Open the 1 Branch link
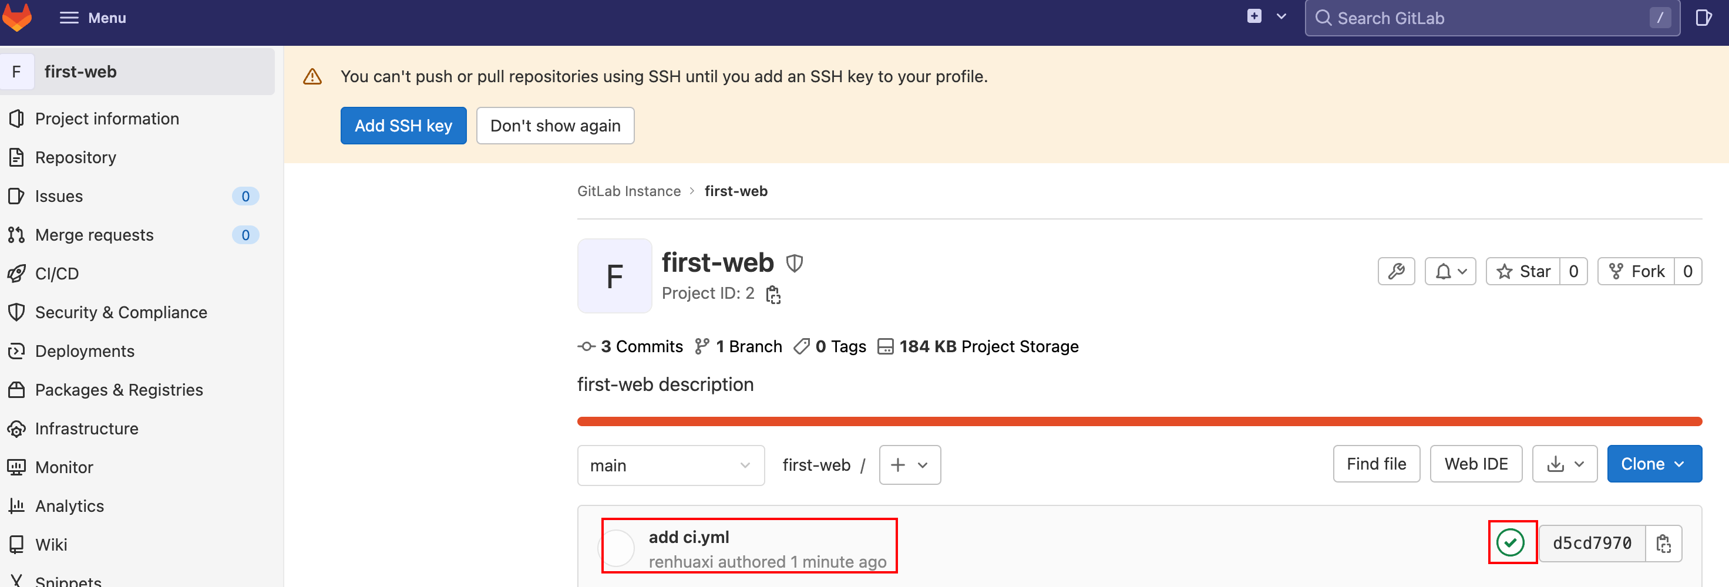 pyautogui.click(x=738, y=347)
